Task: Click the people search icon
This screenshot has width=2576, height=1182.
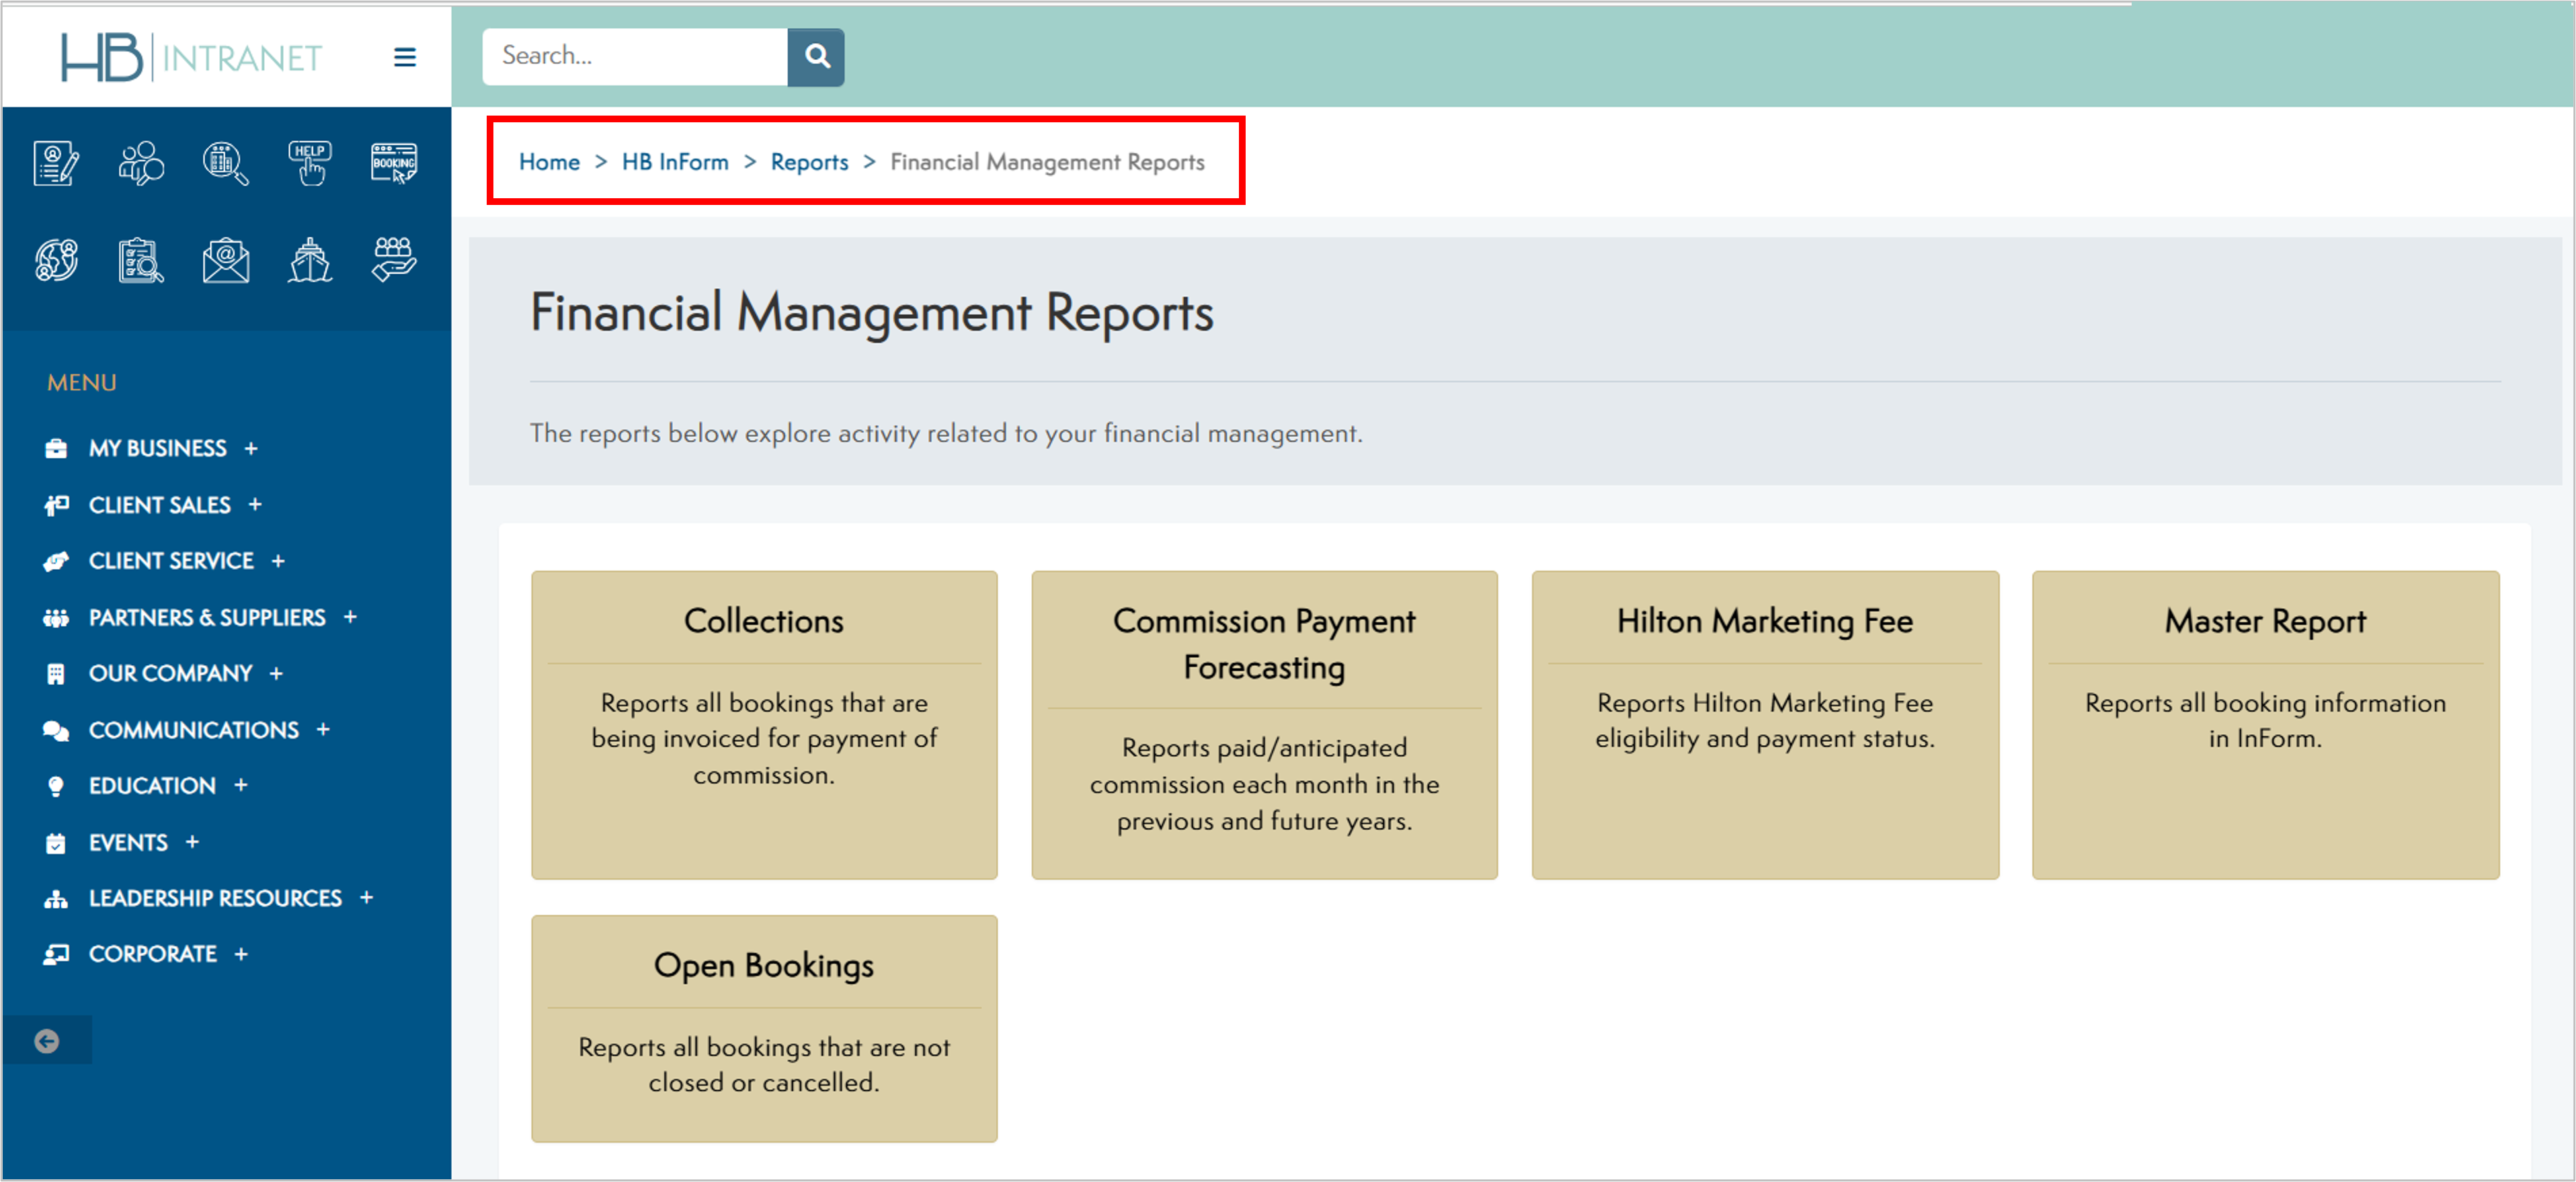Action: [140, 162]
